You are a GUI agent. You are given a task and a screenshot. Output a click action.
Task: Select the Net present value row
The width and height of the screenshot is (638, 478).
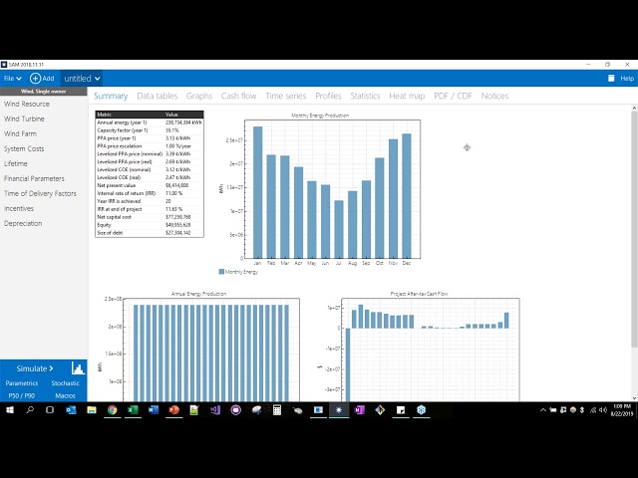[x=150, y=185]
